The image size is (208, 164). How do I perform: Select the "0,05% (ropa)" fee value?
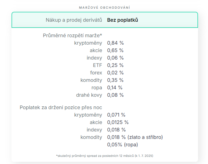pyautogui.click(x=122, y=144)
